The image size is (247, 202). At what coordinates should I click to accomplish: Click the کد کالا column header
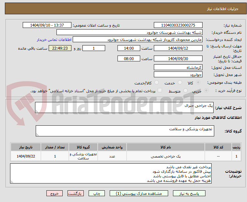point(218,147)
